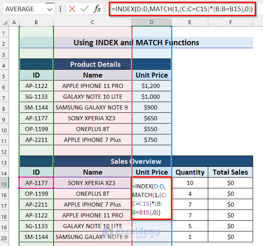The image size is (263, 246).
Task: Click the 'Product Details' header cell
Action: (x=95, y=64)
